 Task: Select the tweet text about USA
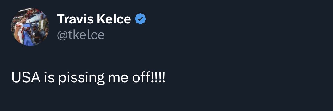click(x=88, y=78)
